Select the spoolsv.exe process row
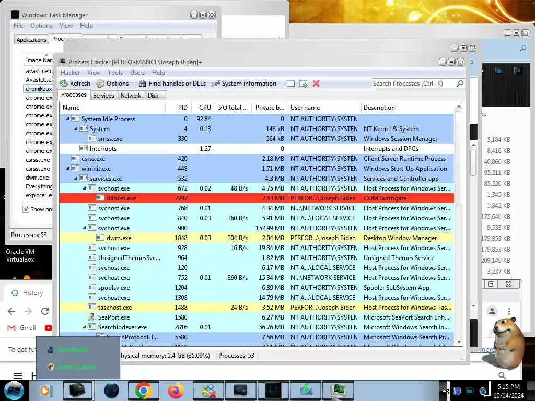 pyautogui.click(x=257, y=288)
